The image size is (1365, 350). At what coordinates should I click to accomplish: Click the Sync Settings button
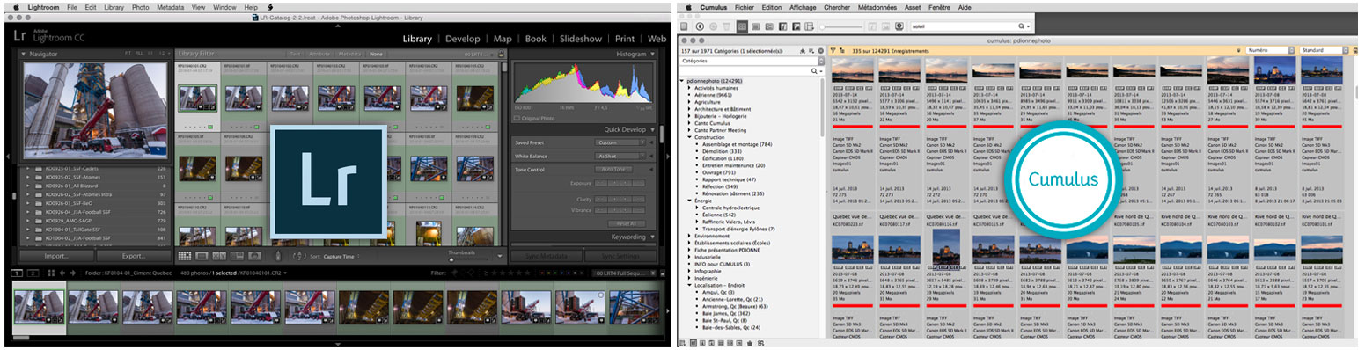621,256
